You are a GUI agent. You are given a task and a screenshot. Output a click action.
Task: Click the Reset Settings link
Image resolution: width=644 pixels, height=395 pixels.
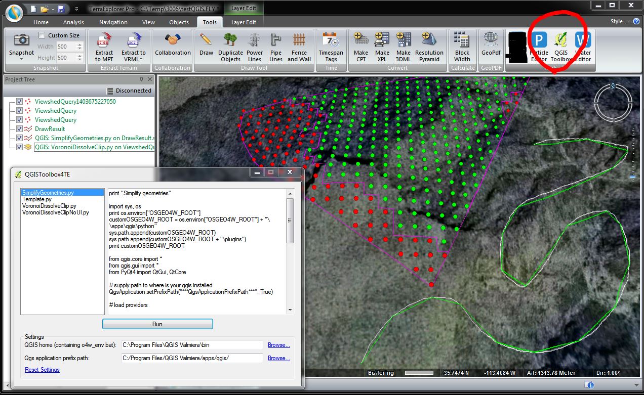click(x=42, y=370)
